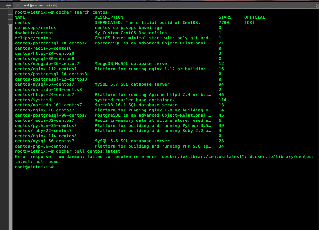Click the 94 stars value for mysql-57

pyautogui.click(x=221, y=84)
